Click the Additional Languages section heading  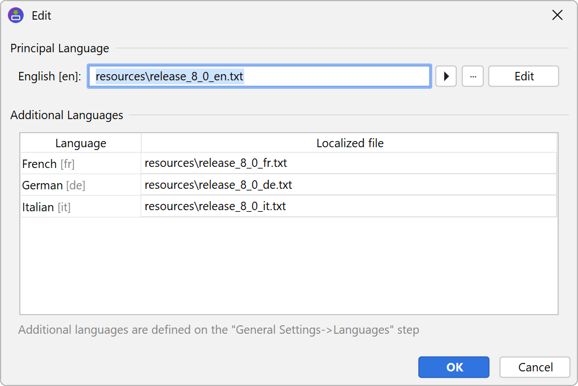pyautogui.click(x=66, y=115)
